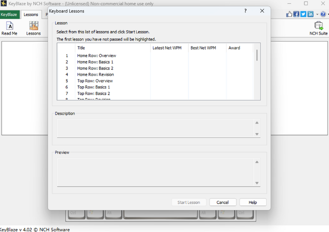Open the blue help question icon
Image resolution: width=329 pixels, height=232 pixels.
(323, 14)
